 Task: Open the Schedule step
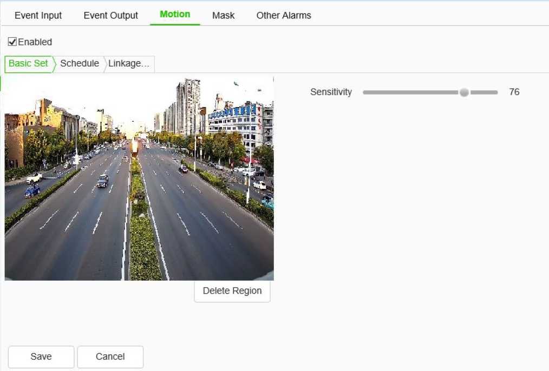tap(80, 63)
